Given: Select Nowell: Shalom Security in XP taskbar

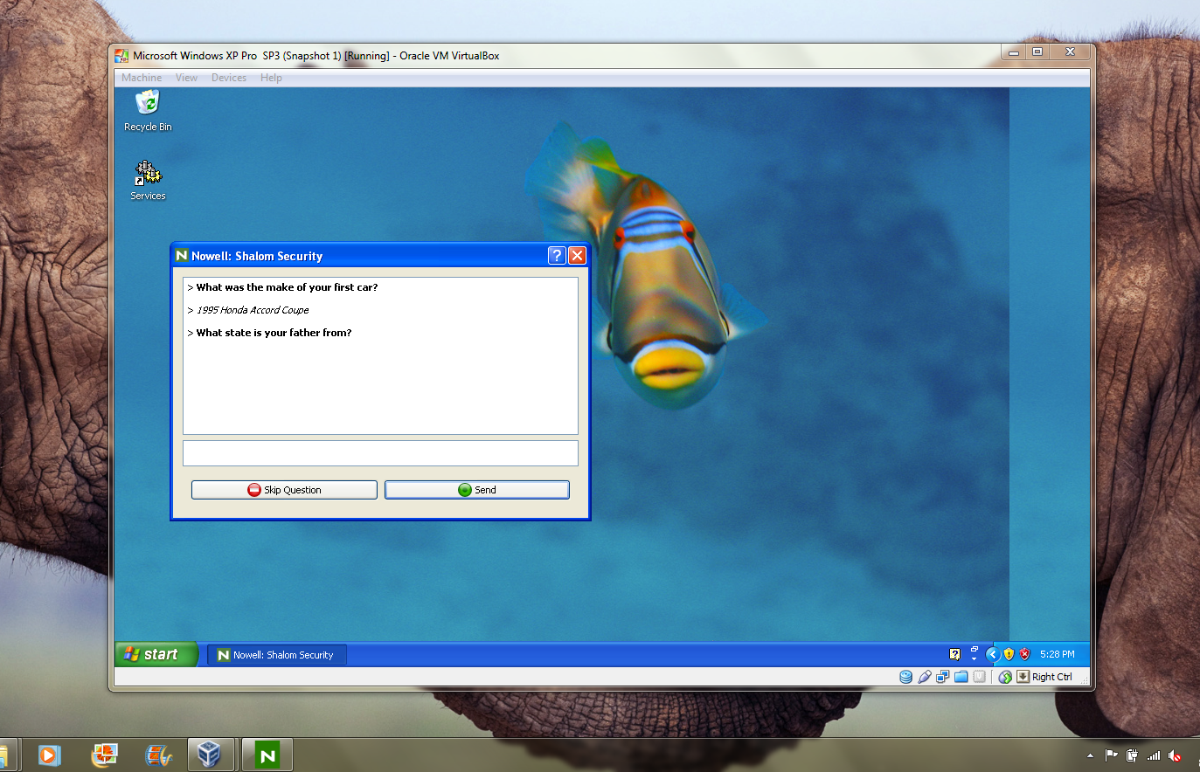Looking at the screenshot, I should (x=277, y=655).
